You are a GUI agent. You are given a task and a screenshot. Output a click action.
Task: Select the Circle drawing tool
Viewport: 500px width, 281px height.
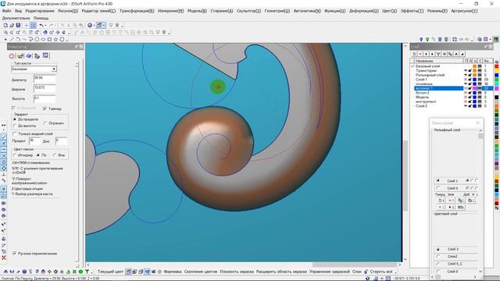[37, 39]
